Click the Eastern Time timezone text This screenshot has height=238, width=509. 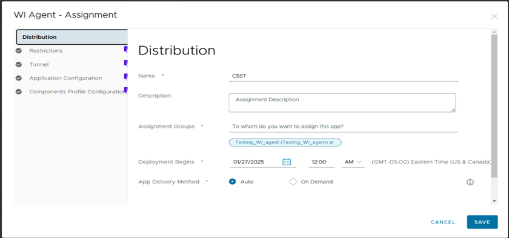[x=431, y=162]
